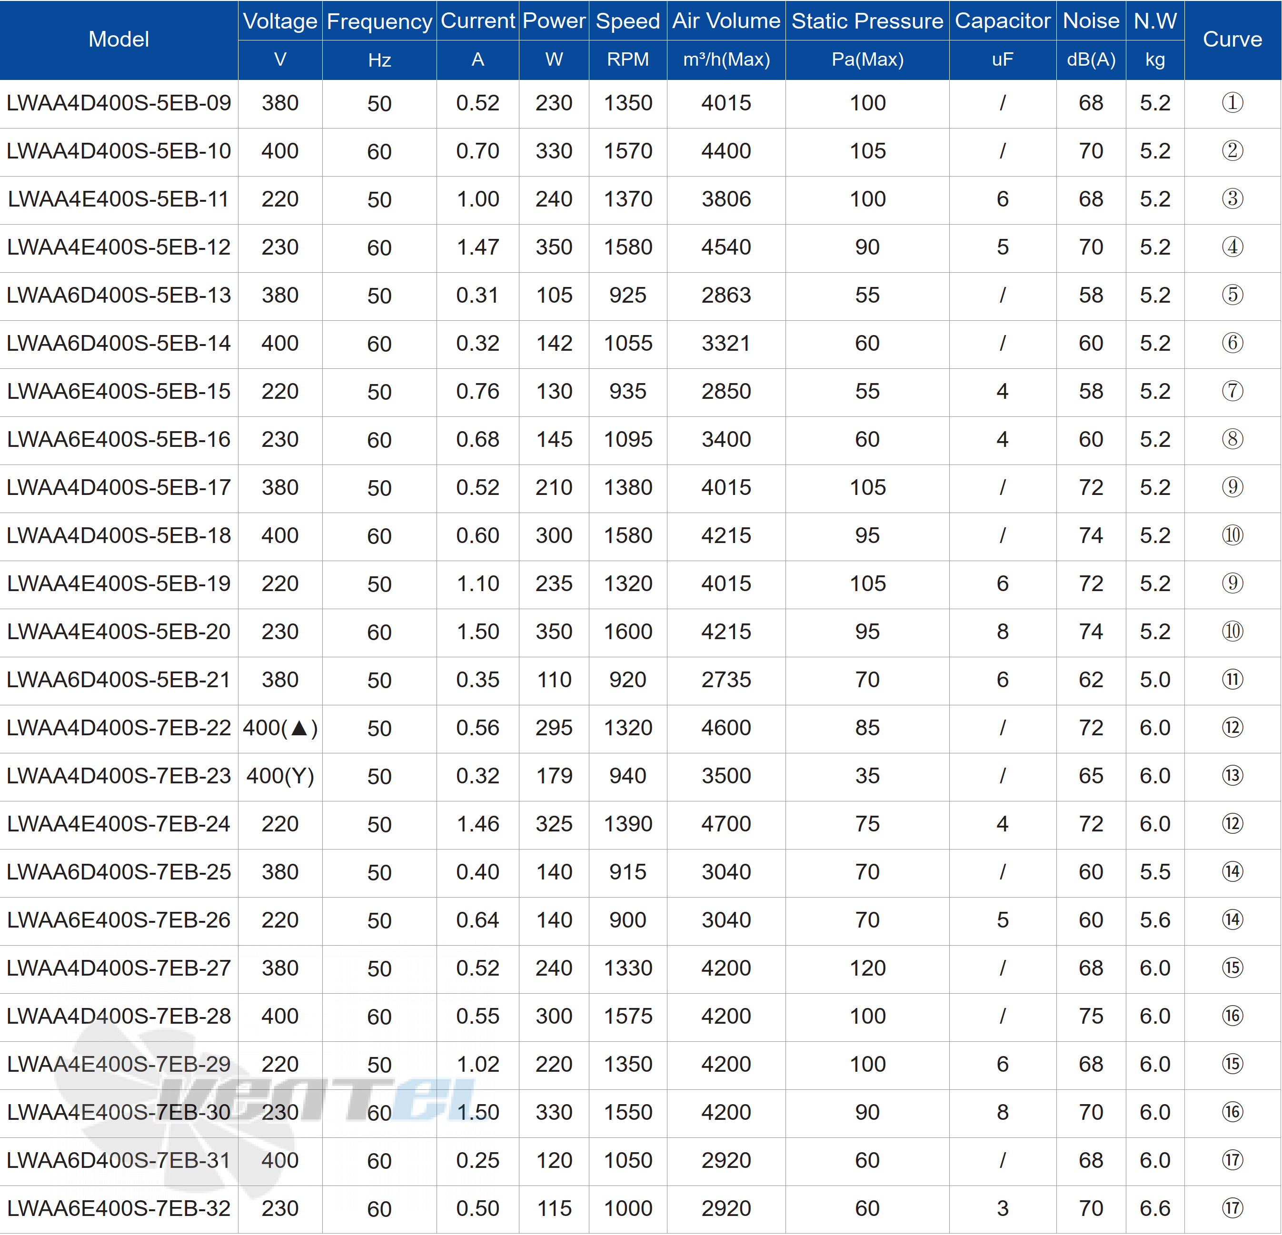Select current value 1.47

(x=477, y=247)
